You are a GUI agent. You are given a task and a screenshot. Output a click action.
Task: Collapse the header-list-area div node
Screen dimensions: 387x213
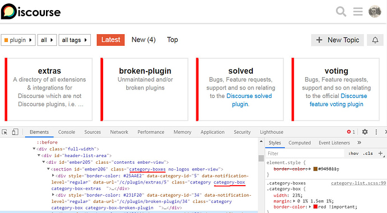(x=39, y=155)
